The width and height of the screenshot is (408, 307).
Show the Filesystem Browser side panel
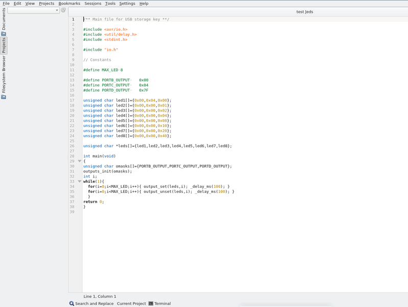point(4,74)
